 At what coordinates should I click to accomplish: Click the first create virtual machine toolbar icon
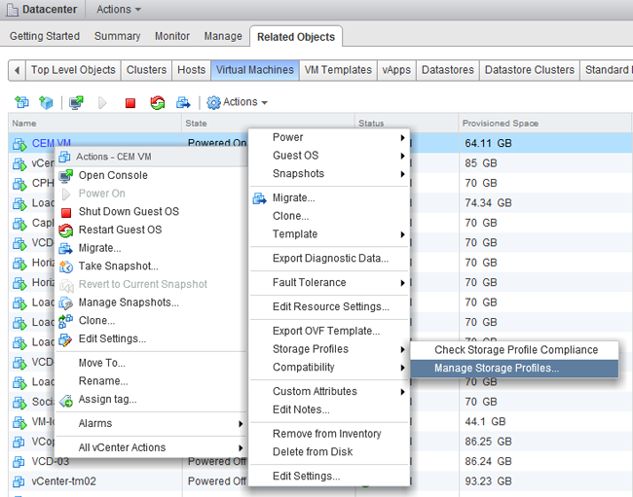point(21,102)
